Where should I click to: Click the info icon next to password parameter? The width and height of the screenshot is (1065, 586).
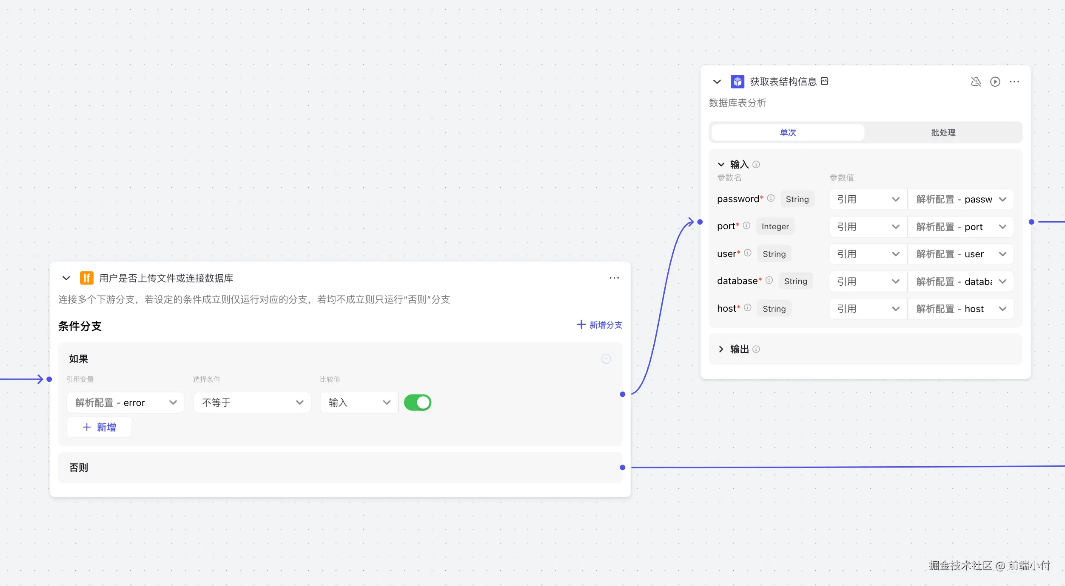771,198
